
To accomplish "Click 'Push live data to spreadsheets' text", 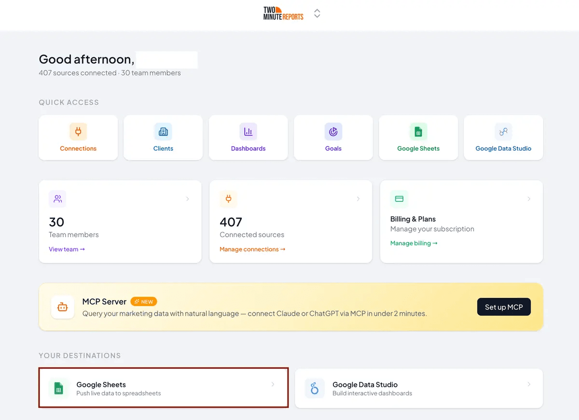I will 119,393.
